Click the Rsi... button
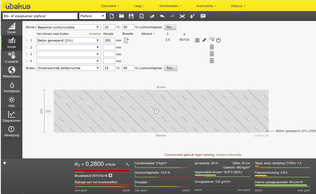 [x=170, y=27]
